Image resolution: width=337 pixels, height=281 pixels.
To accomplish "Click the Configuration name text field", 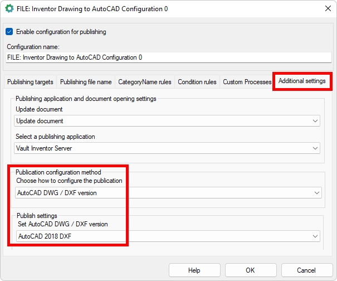I will tap(167, 57).
